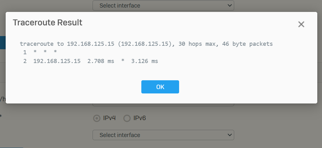Click the 3.126 ms latency value
Image resolution: width=322 pixels, height=148 pixels.
144,61
